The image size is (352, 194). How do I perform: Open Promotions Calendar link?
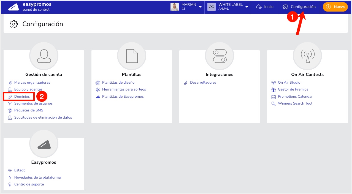click(295, 96)
